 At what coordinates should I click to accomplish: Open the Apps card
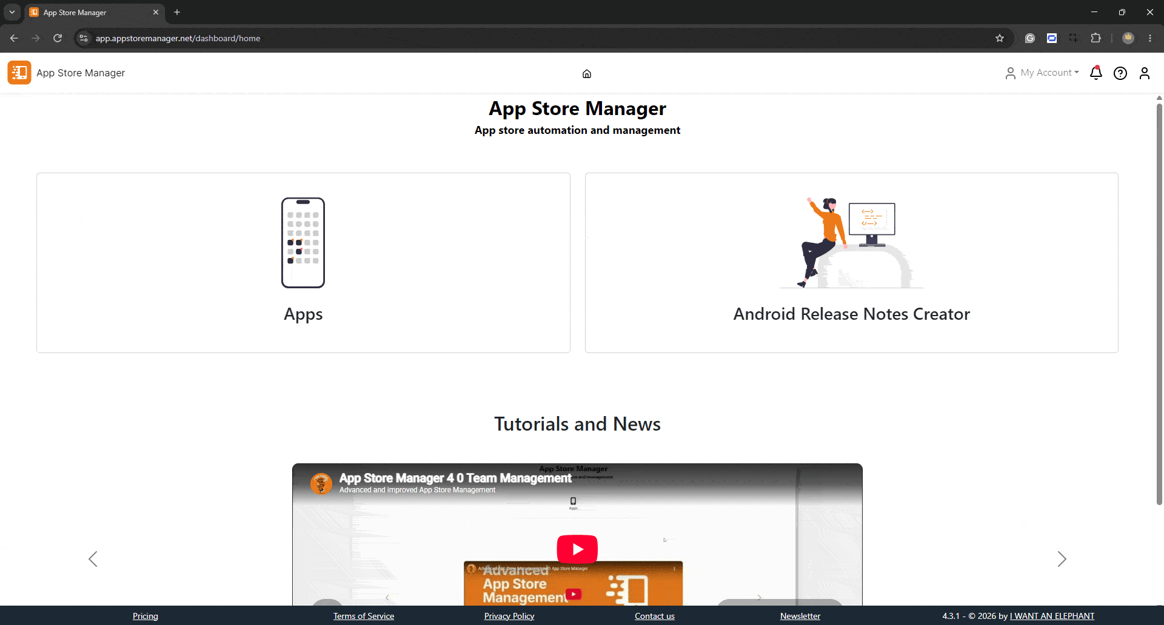(x=303, y=263)
